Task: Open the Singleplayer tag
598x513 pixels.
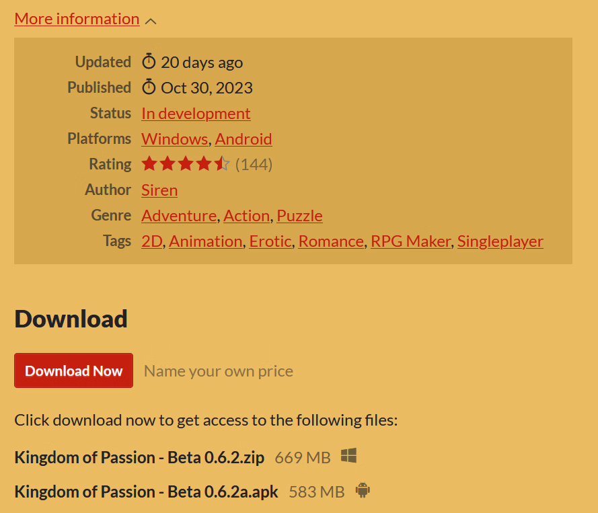Action: click(500, 241)
